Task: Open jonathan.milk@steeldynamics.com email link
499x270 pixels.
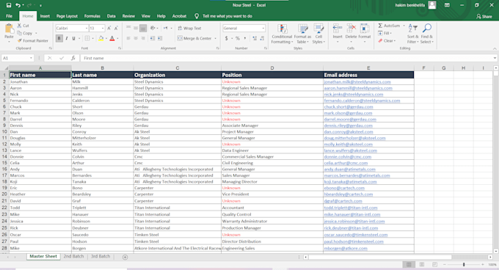Action: [x=357, y=82]
